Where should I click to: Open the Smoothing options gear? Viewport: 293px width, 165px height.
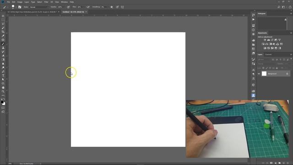(x=112, y=7)
